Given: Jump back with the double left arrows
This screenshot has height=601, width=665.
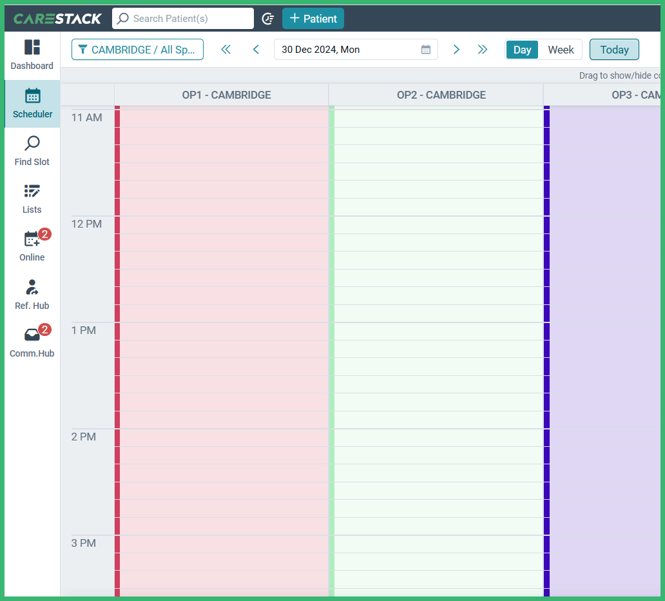Looking at the screenshot, I should 226,50.
